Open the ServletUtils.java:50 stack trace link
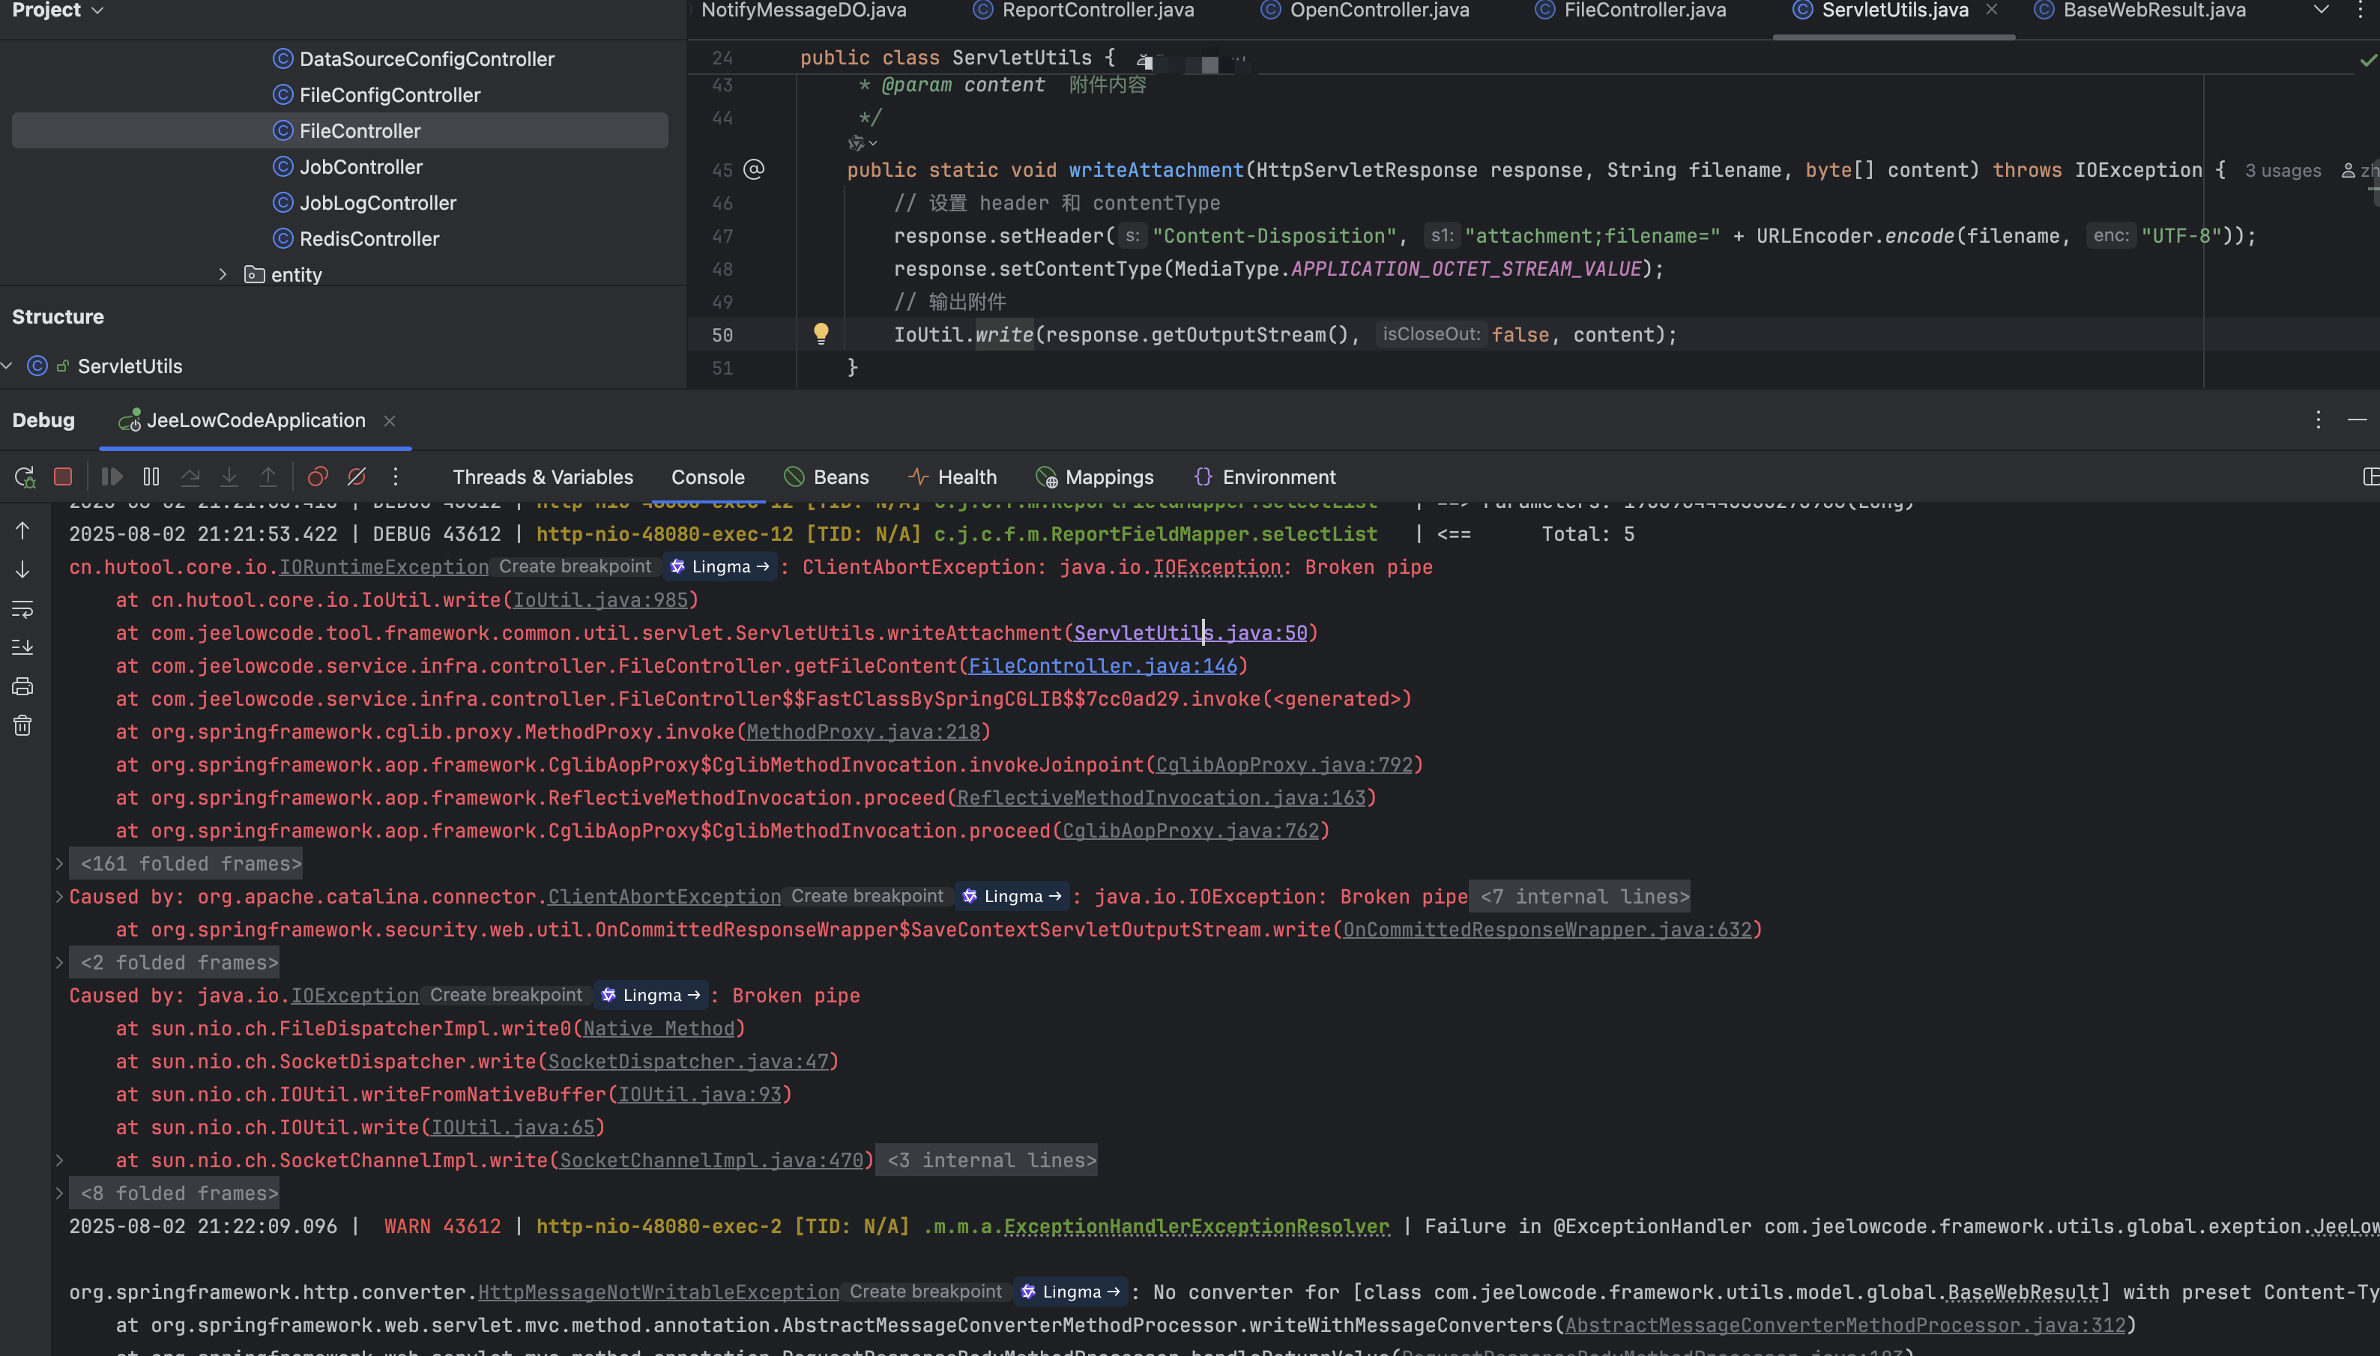2380x1356 pixels. click(1189, 633)
